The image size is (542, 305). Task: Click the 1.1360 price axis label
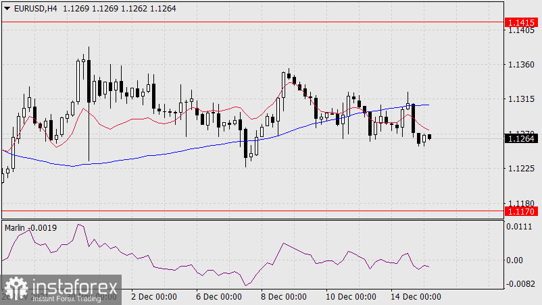tap(520, 65)
